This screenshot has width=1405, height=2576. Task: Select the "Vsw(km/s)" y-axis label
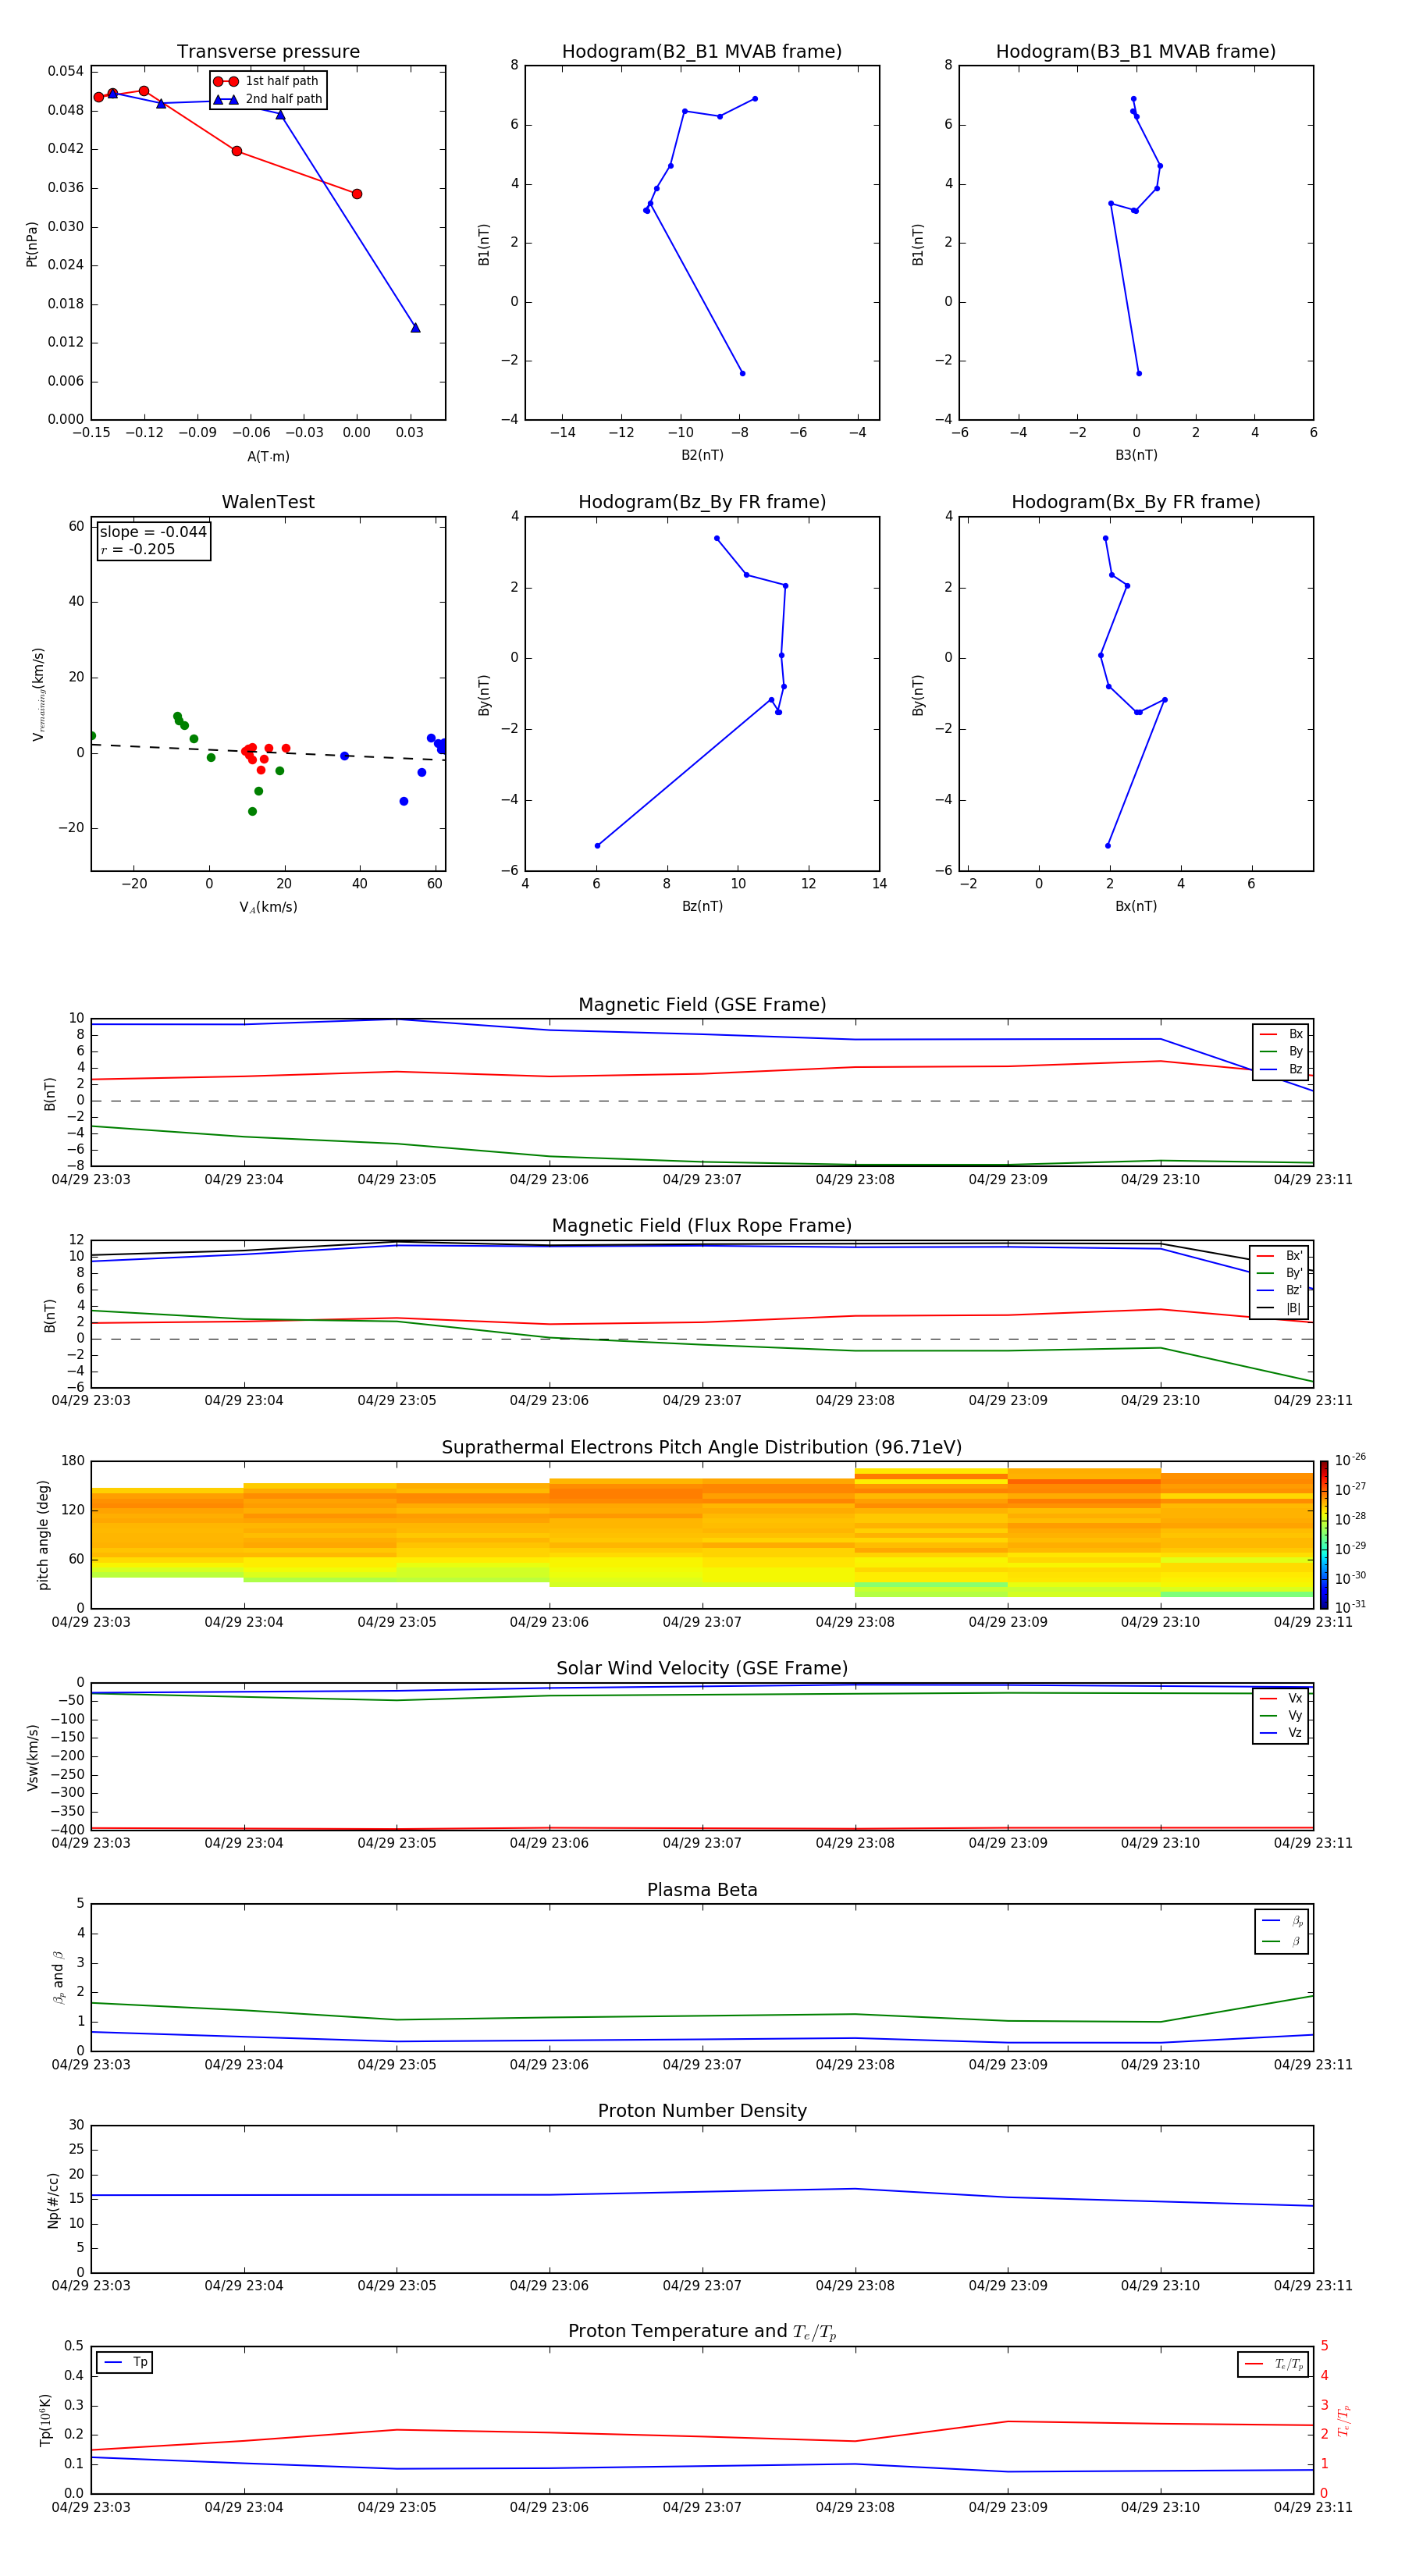pyautogui.click(x=32, y=1757)
